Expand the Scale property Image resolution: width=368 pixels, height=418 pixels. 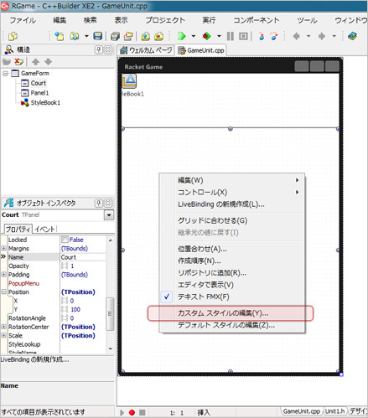4,335
